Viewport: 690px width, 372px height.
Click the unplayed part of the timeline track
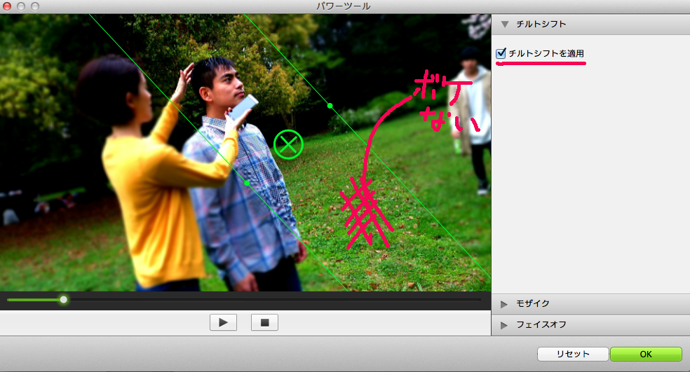click(280, 300)
